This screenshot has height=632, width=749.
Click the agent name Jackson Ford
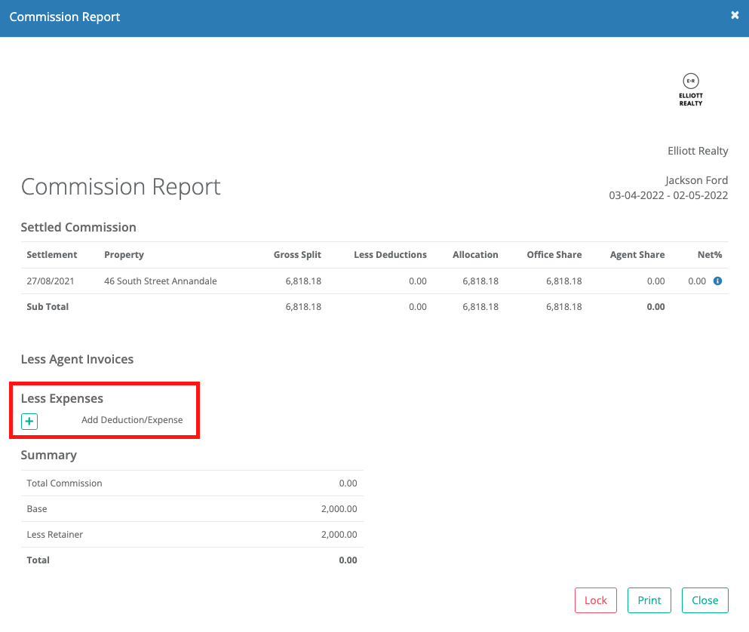[x=696, y=180]
